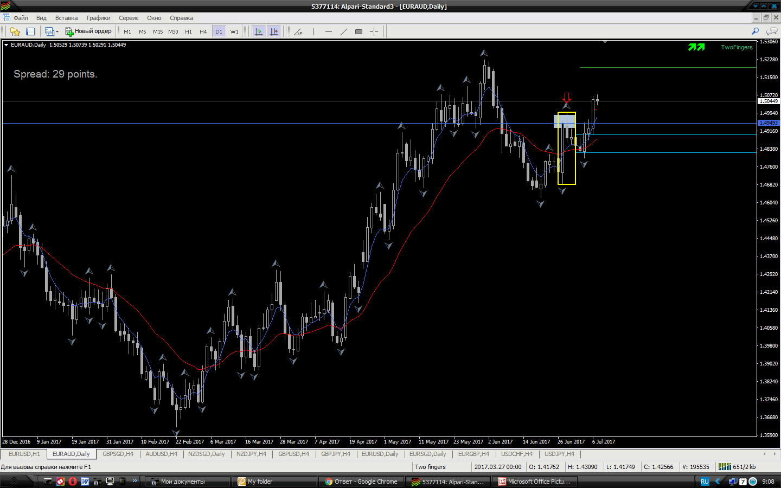Select the trendline drawing tool

click(343, 31)
